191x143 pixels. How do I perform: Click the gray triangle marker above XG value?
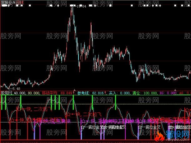[x=175, y=90]
